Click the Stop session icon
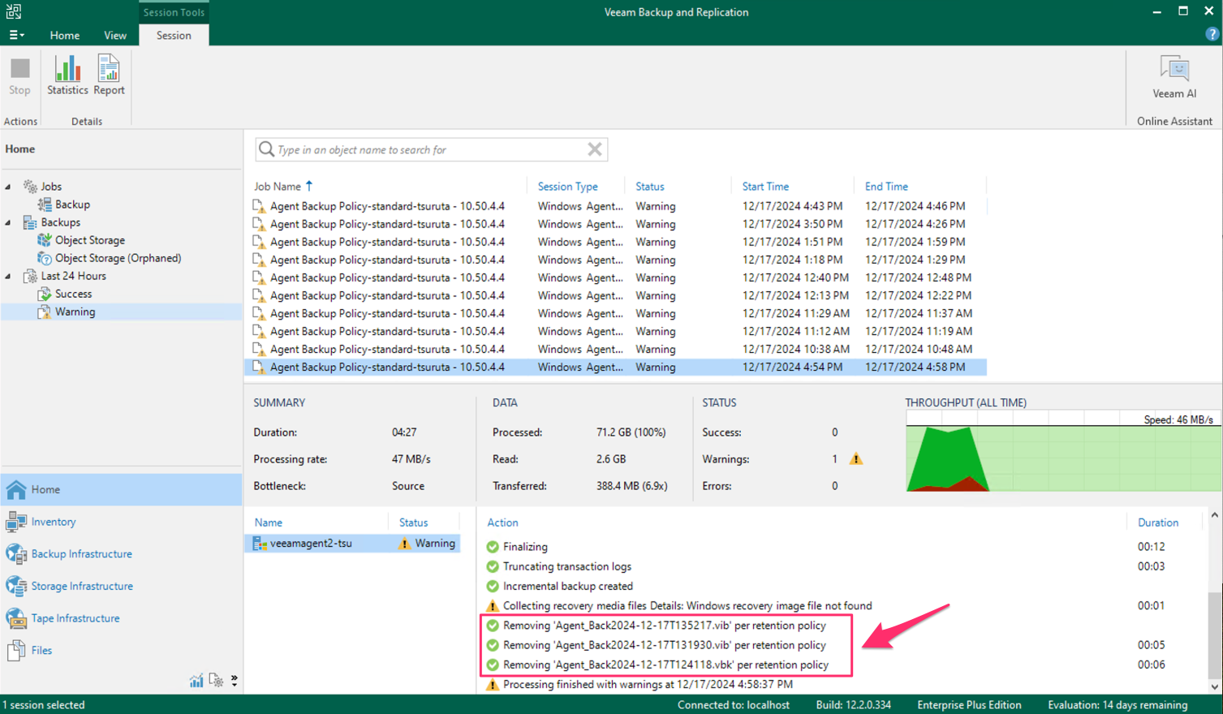 click(19, 68)
